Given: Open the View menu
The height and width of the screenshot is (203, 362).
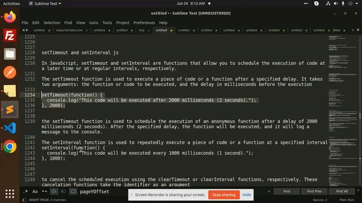Looking at the screenshot, I should (x=80, y=23).
